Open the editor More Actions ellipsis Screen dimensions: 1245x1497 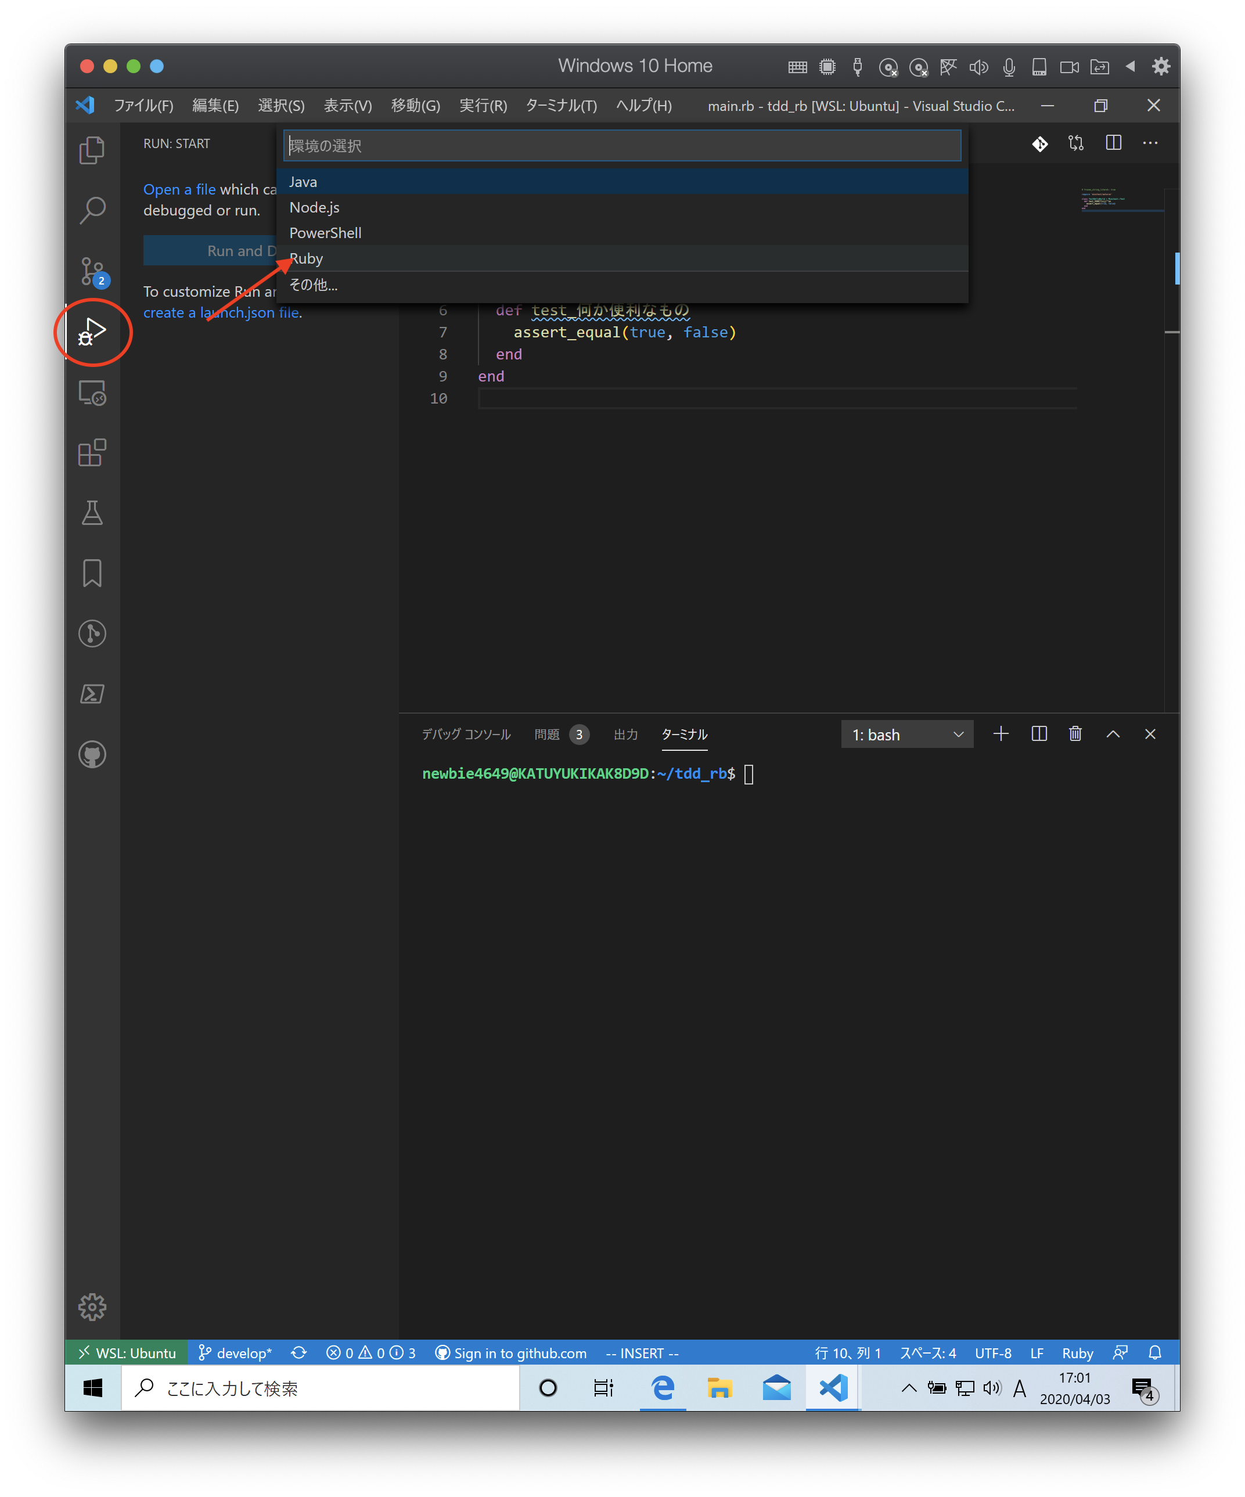click(1150, 143)
